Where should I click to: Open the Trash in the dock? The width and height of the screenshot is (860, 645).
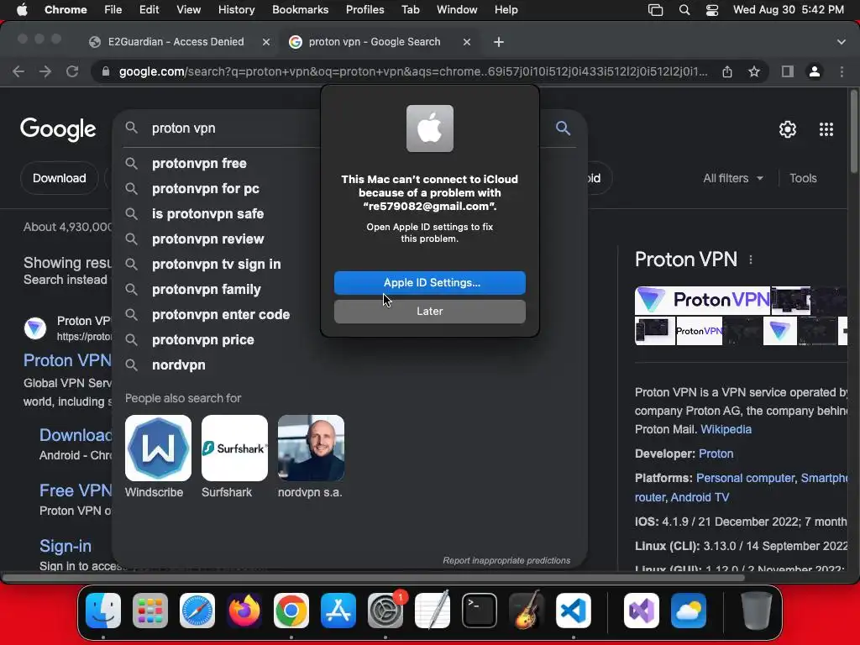[757, 611]
